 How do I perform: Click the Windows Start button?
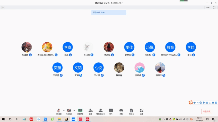(3, 119)
